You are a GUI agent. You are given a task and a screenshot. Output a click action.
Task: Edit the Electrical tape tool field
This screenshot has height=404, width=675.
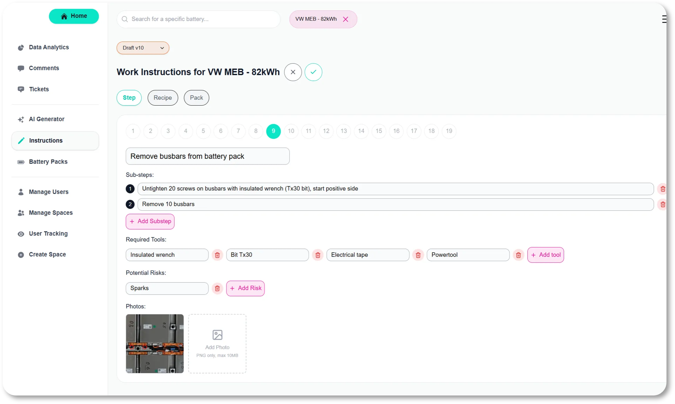click(368, 255)
